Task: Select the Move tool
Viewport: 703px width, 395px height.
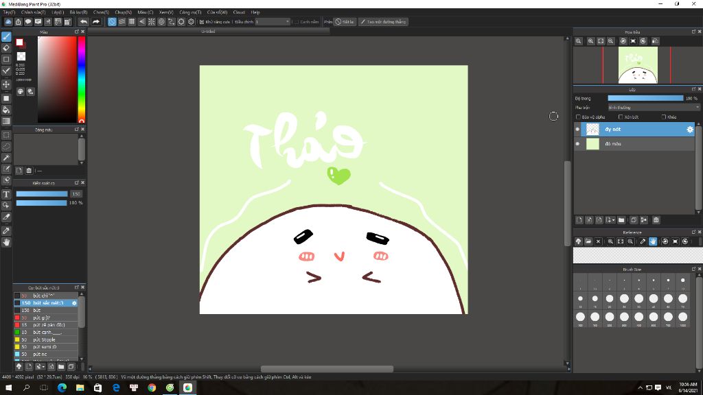Action: click(x=6, y=84)
